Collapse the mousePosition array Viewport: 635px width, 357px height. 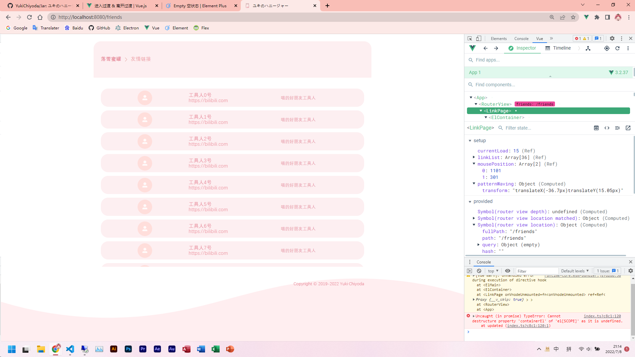[x=474, y=164]
